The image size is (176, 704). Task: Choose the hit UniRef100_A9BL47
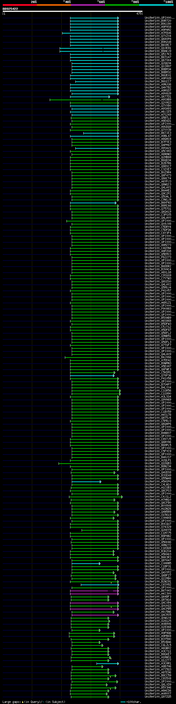pos(158,136)
